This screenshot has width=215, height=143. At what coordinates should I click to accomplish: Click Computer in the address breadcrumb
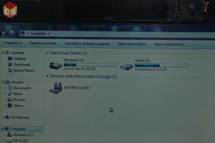coord(38,33)
